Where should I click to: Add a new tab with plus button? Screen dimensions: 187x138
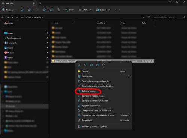point(41,3)
